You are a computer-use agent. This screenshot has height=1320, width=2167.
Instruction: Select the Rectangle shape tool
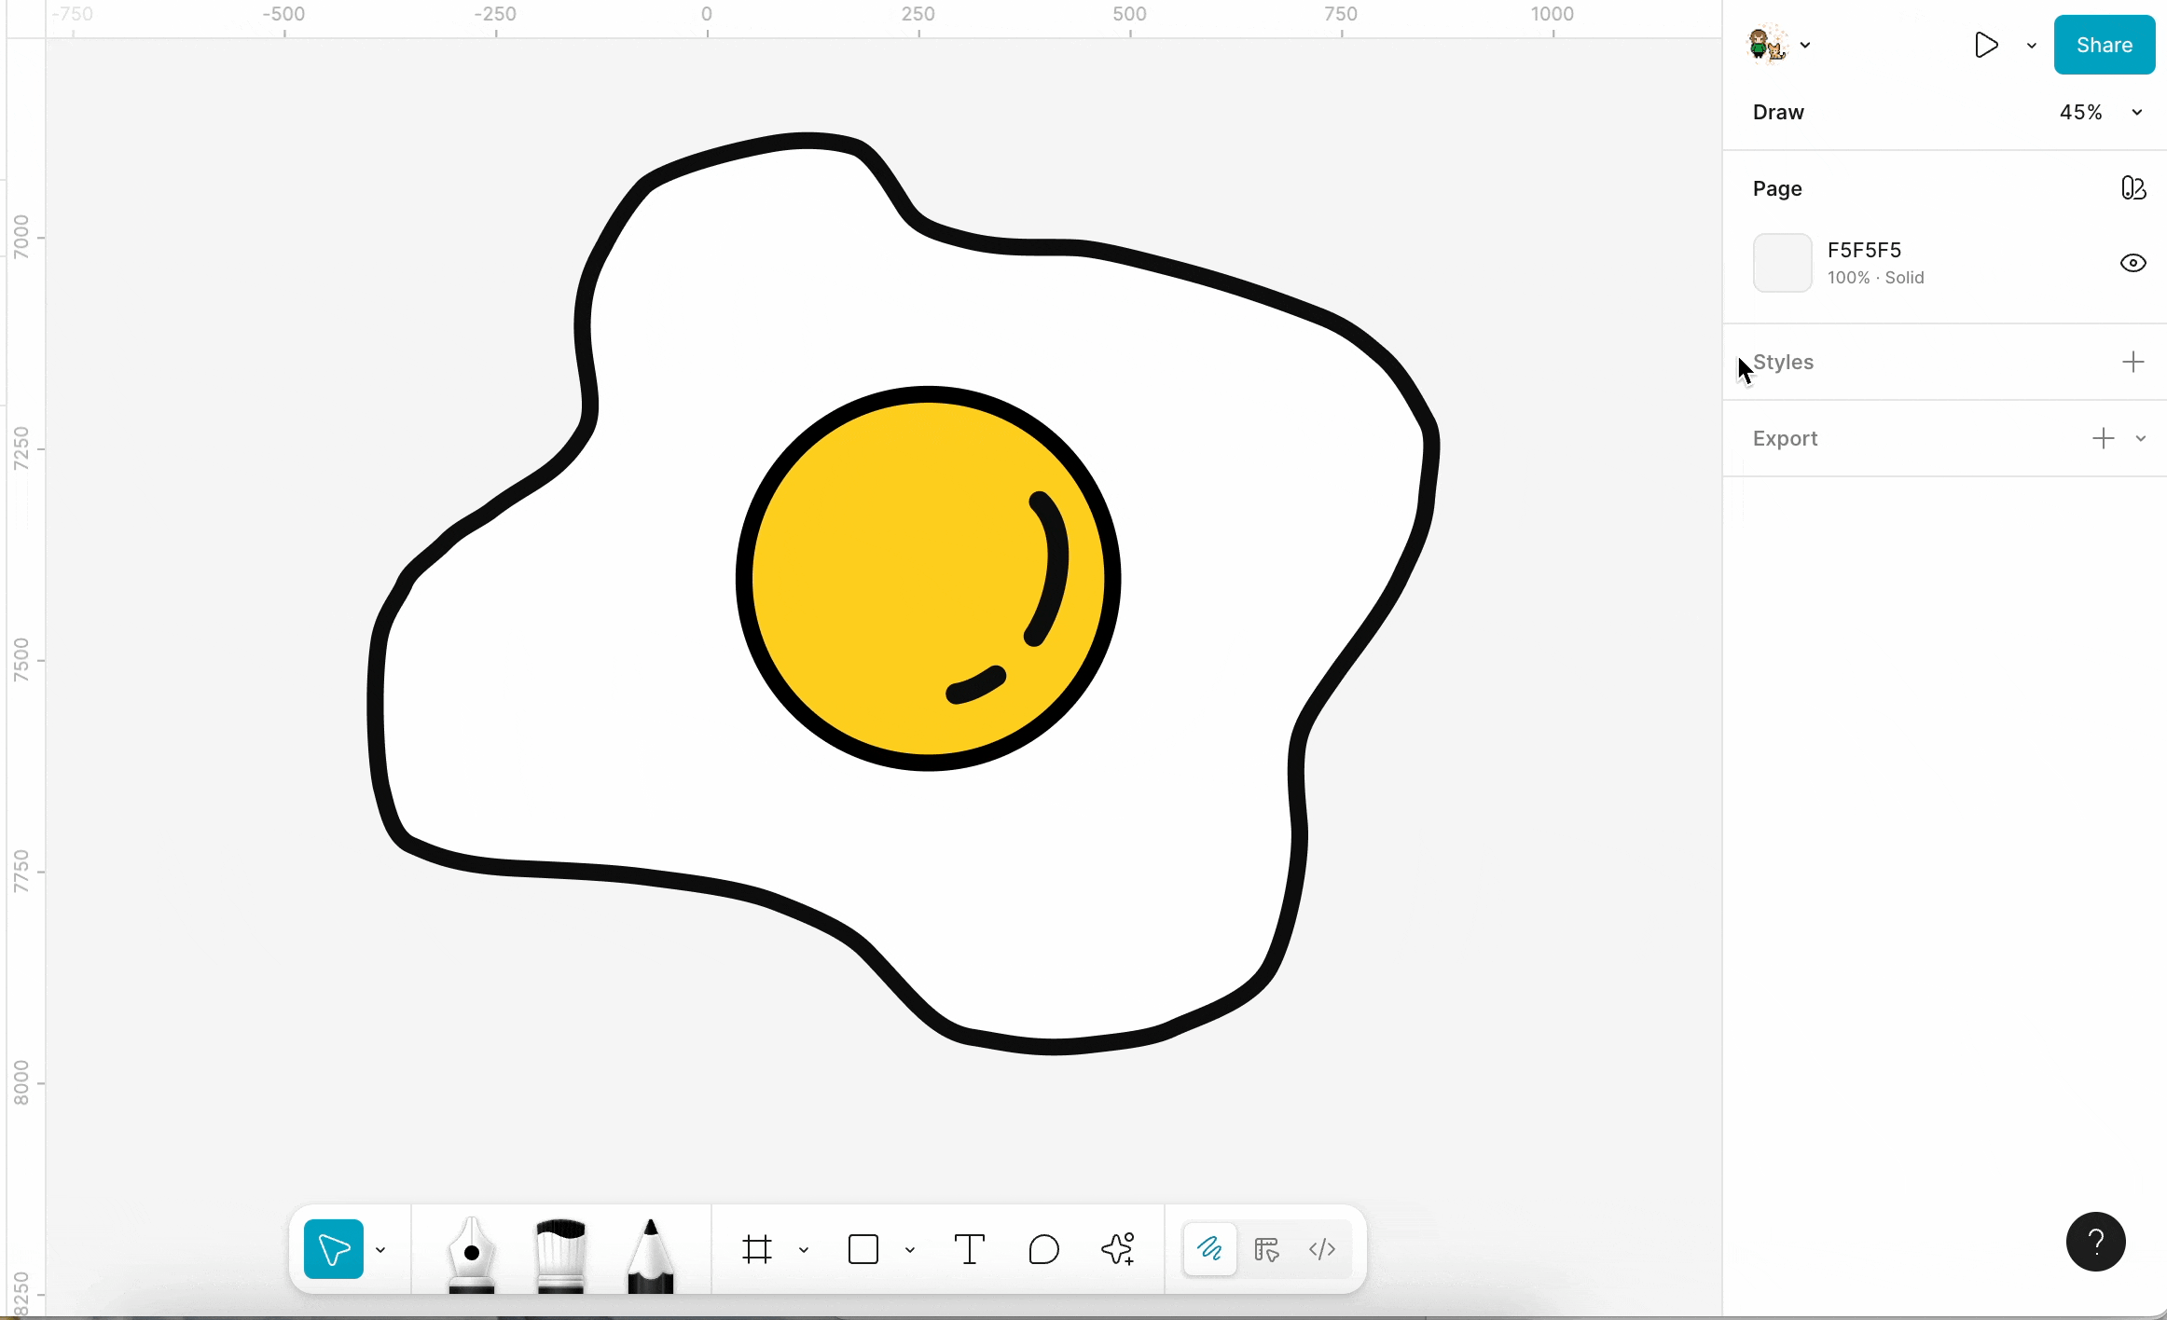863,1249
